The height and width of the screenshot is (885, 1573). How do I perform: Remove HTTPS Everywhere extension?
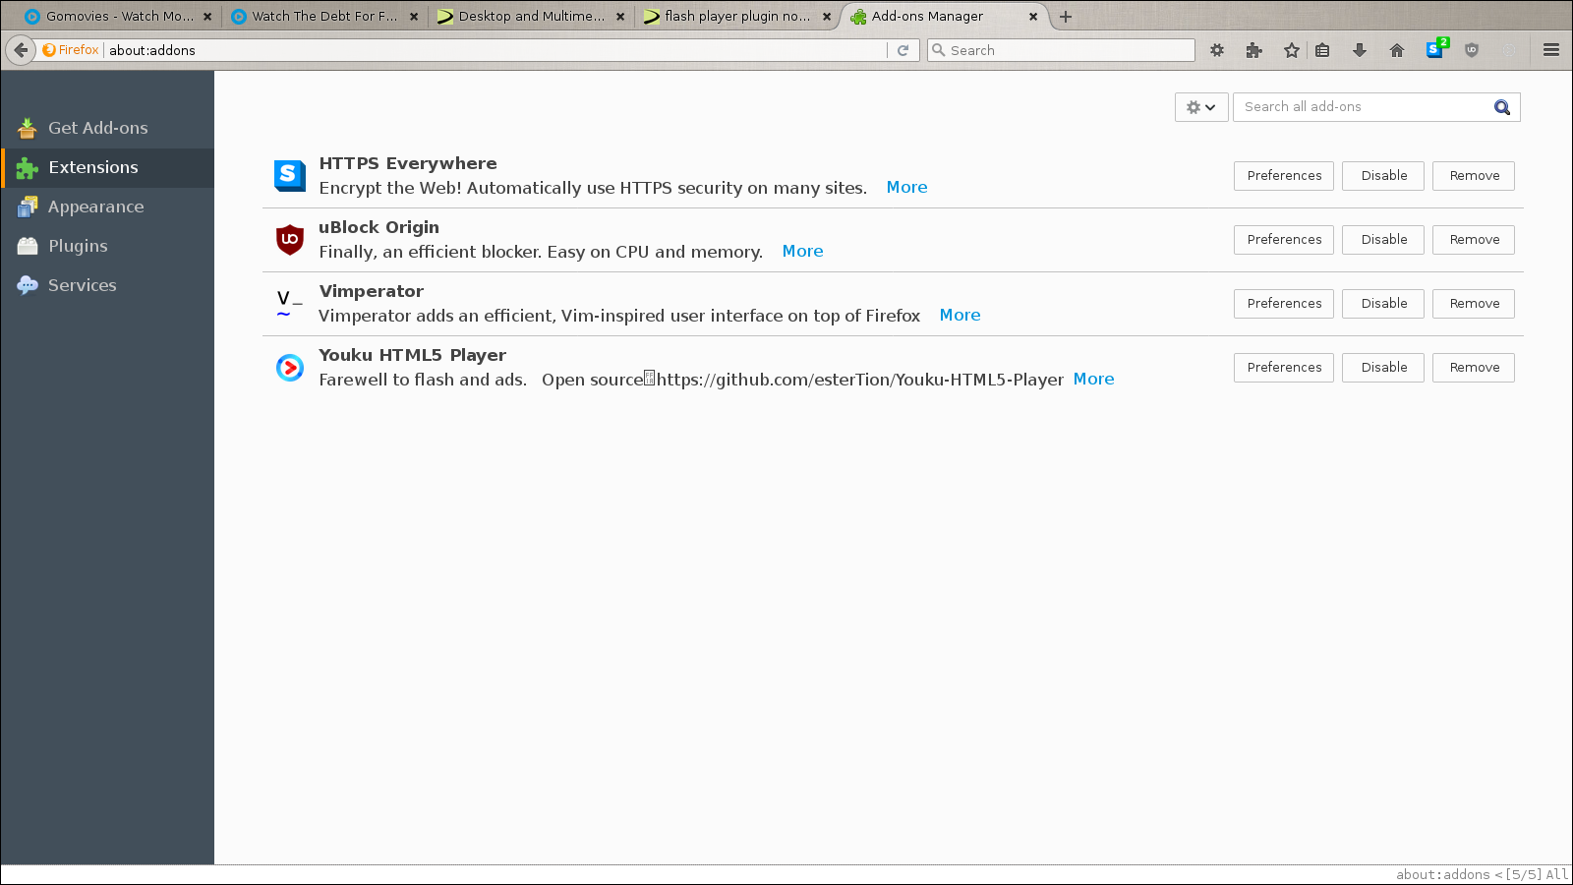[1474, 176]
